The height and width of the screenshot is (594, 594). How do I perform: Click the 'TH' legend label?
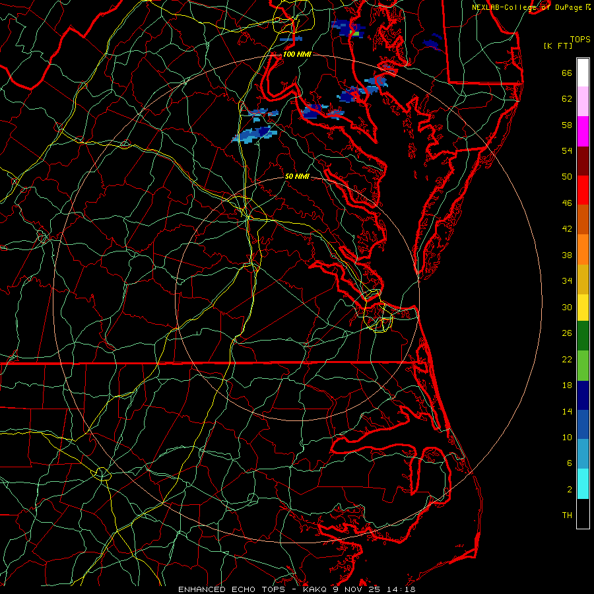pyautogui.click(x=567, y=515)
